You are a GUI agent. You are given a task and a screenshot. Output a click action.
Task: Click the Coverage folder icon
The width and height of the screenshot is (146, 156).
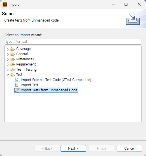pos(13,49)
